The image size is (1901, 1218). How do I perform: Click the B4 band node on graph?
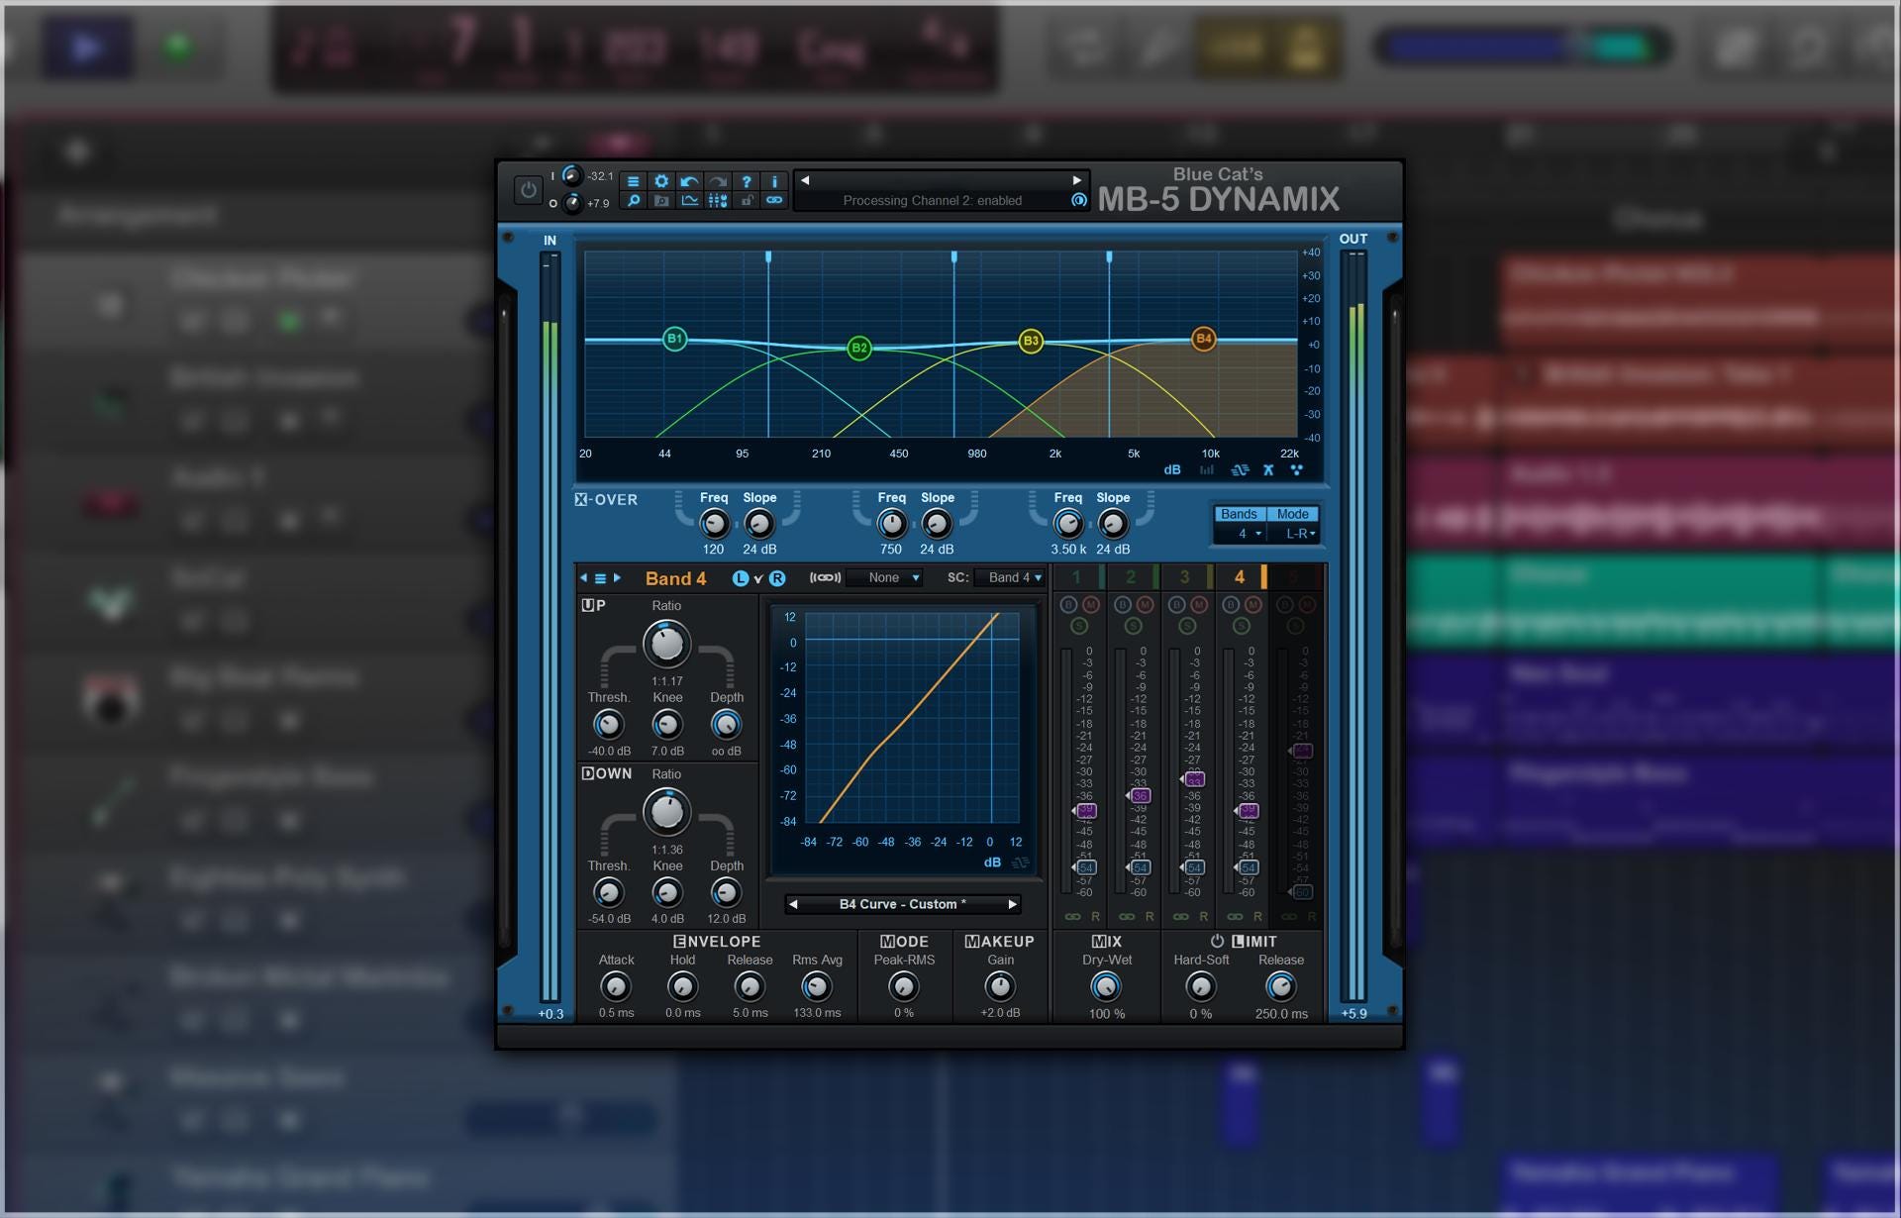coord(1203,339)
